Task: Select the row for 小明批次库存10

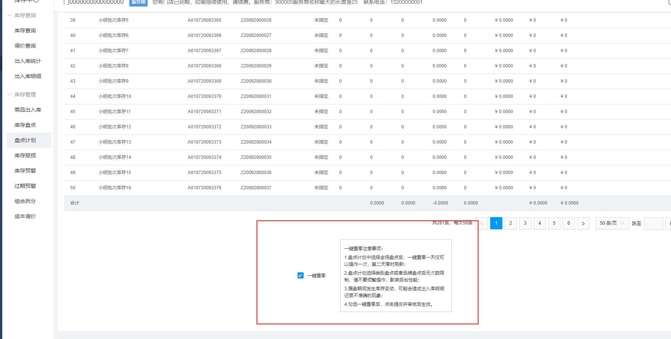Action: click(x=114, y=96)
